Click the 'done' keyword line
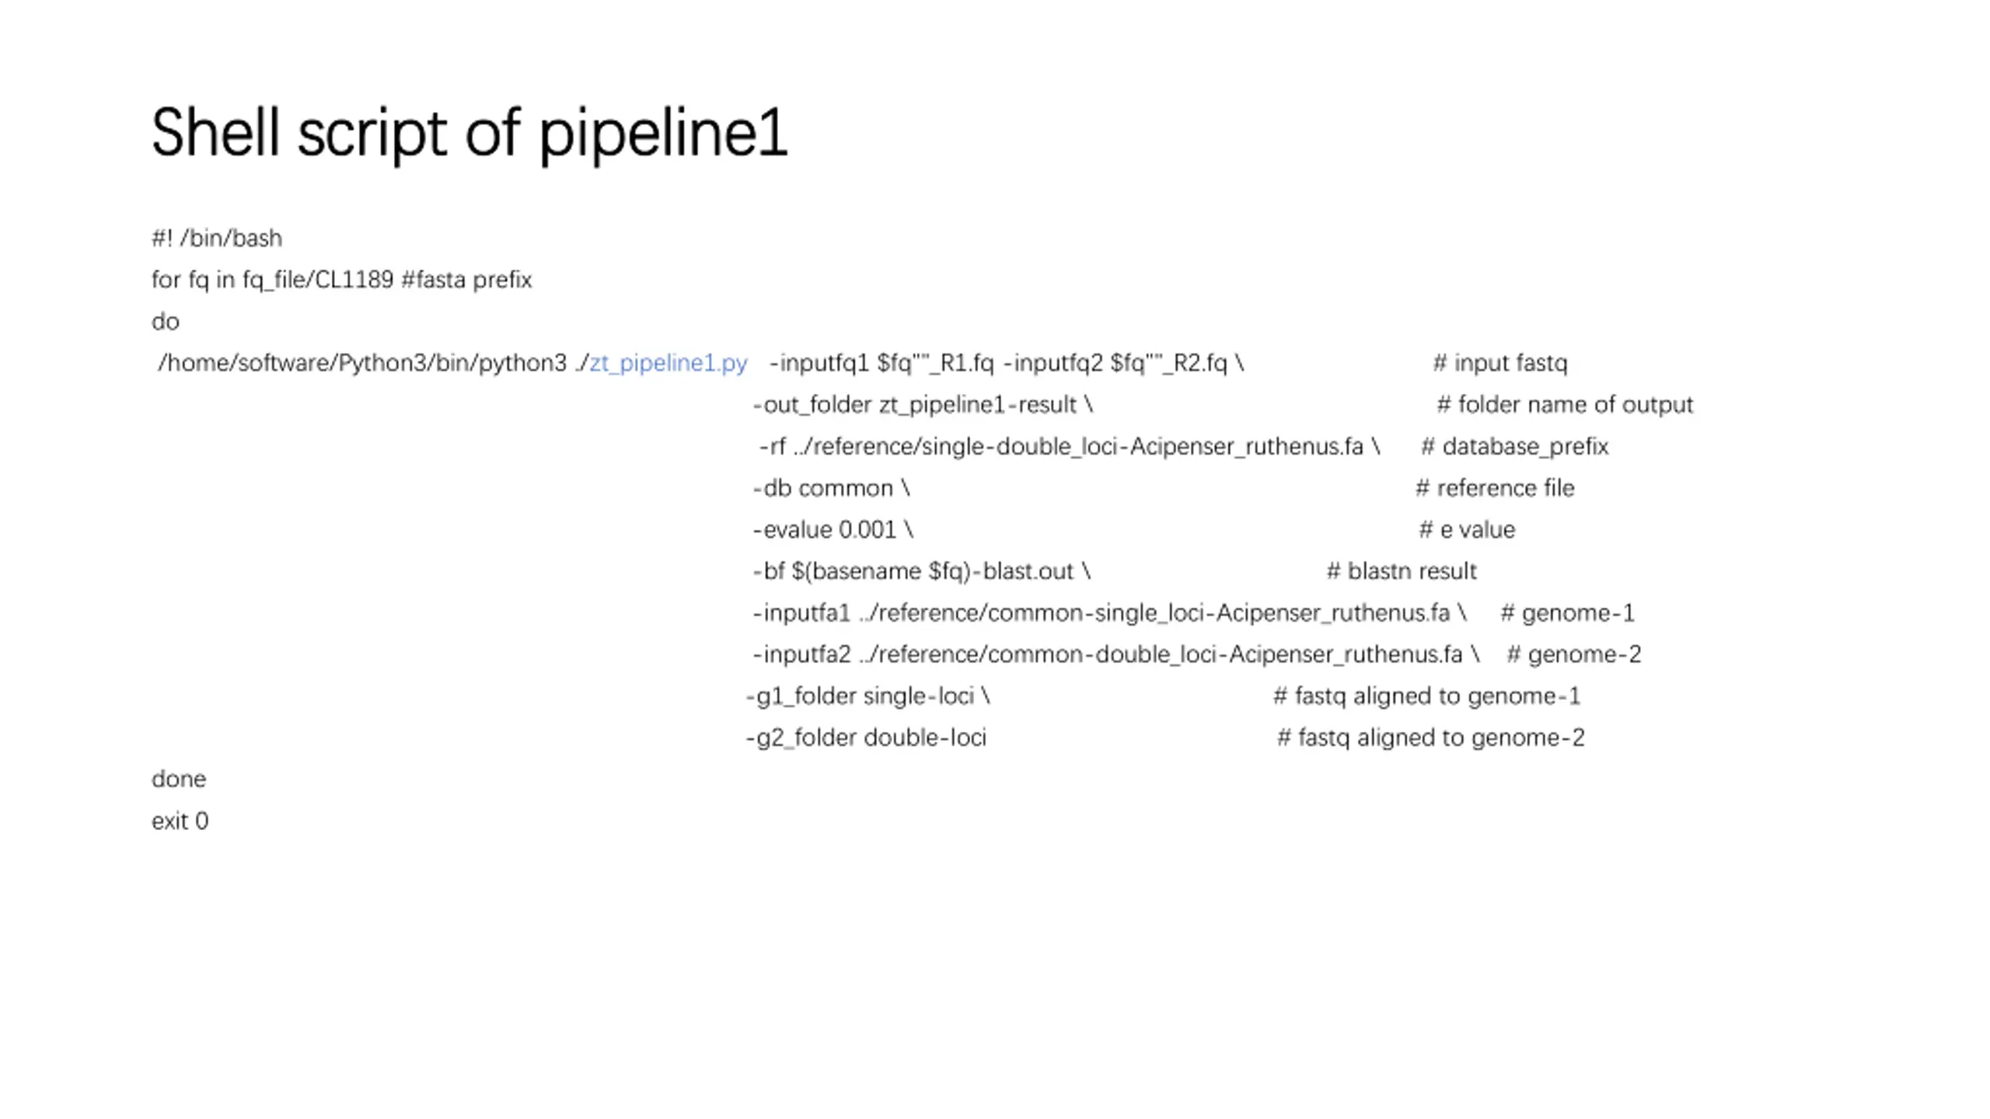The height and width of the screenshot is (1119, 1990). [179, 779]
